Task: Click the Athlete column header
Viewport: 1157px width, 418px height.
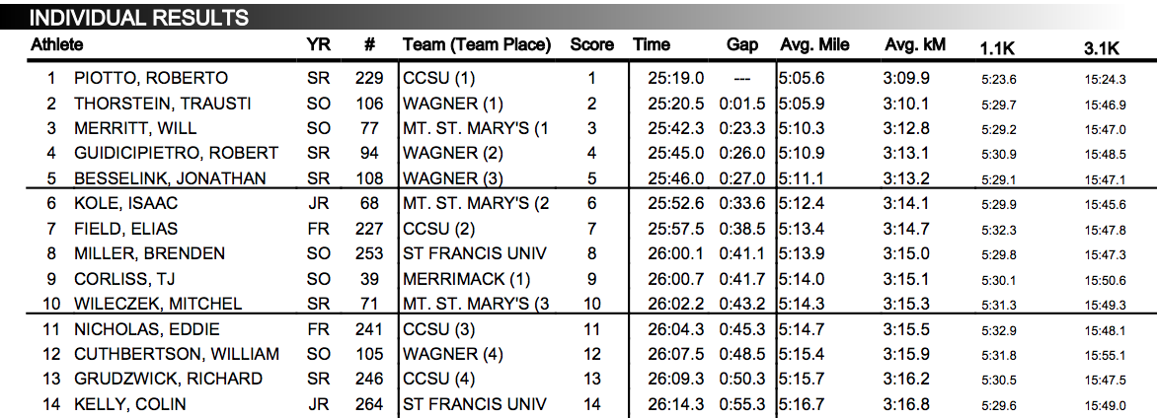Action: pos(57,45)
